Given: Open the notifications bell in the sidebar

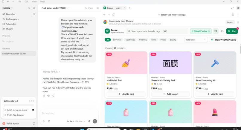Looking at the screenshot, I should [x=34, y=8].
